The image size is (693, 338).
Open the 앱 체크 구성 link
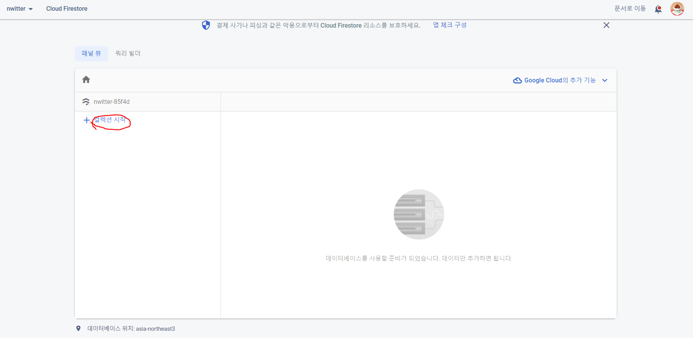(450, 25)
